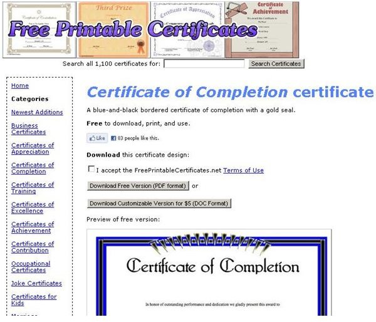Click 'Search all 1,100 certificates for:' label
The height and width of the screenshot is (322, 376).
[x=112, y=64]
